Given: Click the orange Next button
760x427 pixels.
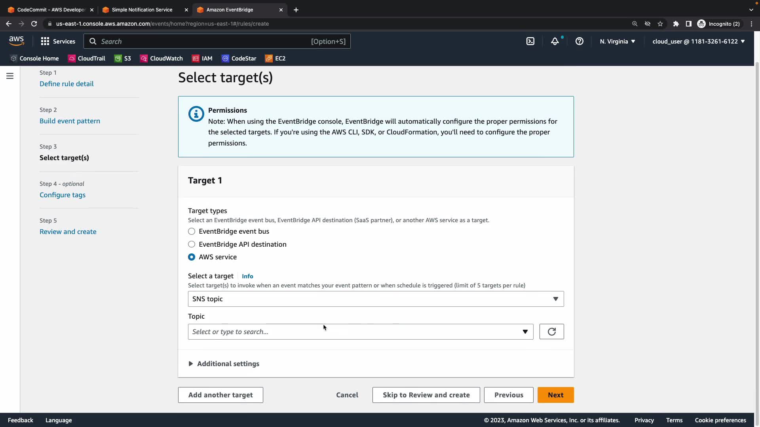Looking at the screenshot, I should click(555, 395).
